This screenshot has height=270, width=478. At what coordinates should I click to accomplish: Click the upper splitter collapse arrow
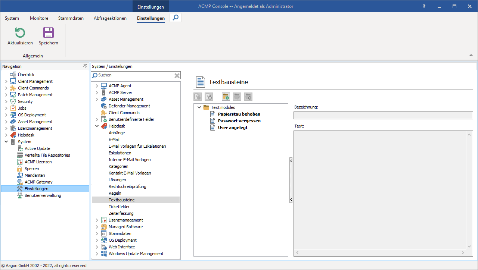[291, 161]
